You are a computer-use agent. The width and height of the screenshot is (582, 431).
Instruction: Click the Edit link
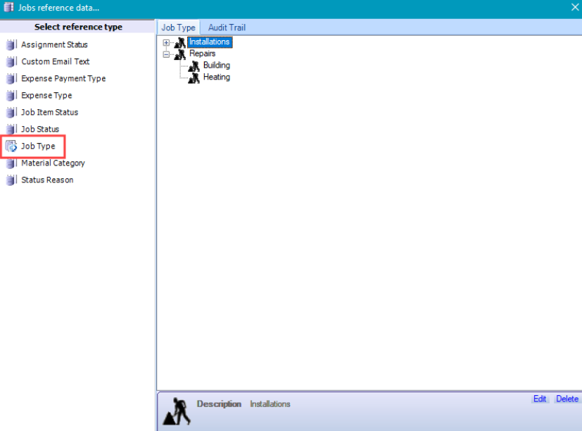(540, 399)
